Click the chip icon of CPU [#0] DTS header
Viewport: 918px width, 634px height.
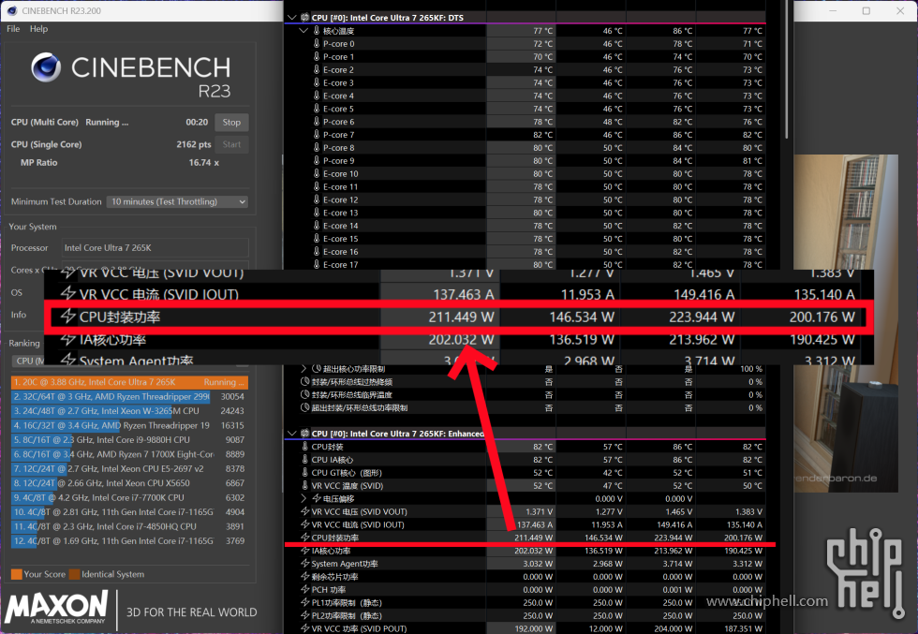(304, 18)
